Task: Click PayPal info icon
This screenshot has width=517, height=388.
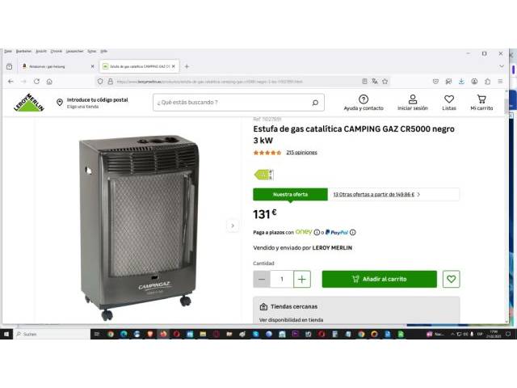Action: click(352, 233)
